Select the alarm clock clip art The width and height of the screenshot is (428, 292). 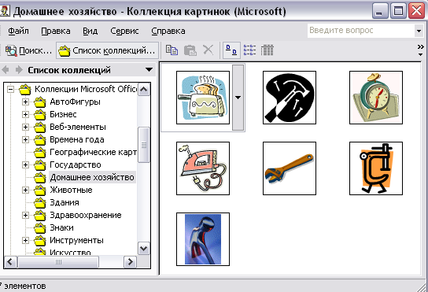(x=376, y=98)
